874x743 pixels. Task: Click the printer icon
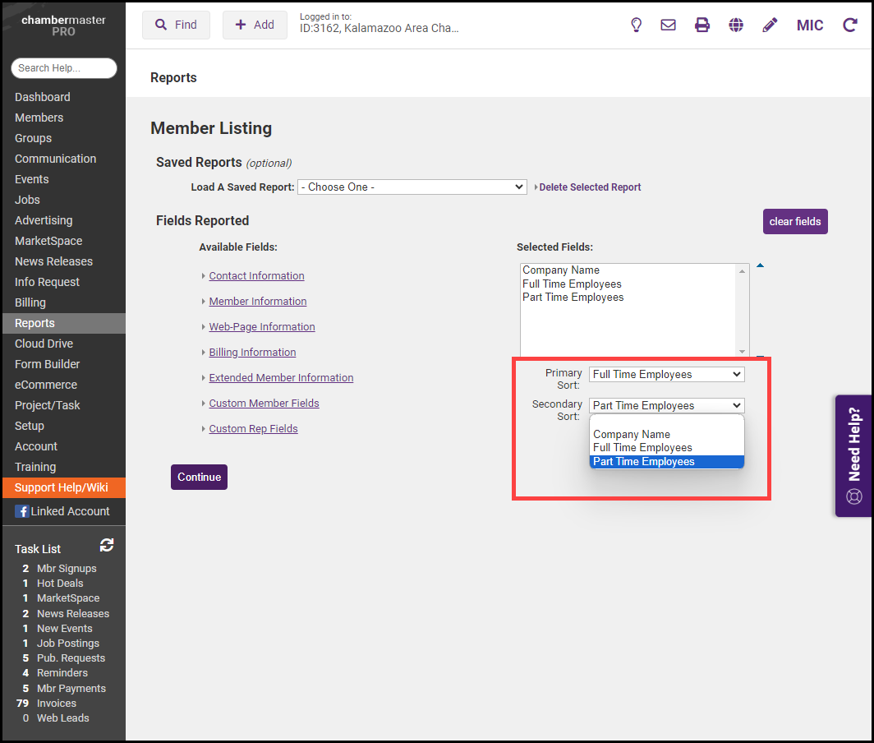pyautogui.click(x=702, y=25)
